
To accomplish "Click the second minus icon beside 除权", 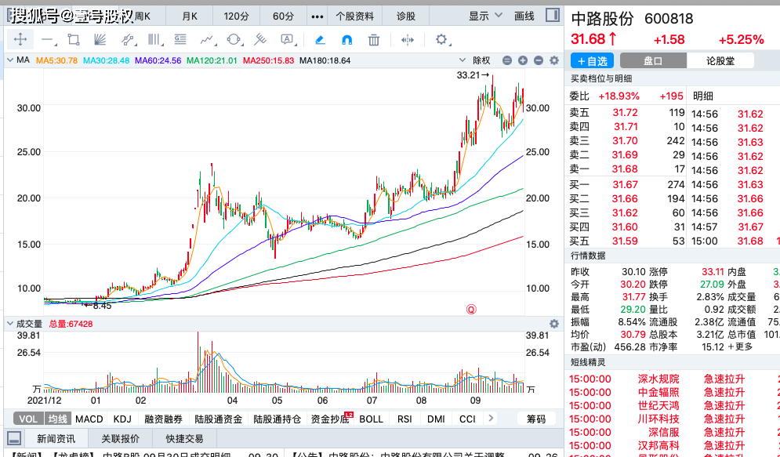I will tap(539, 60).
